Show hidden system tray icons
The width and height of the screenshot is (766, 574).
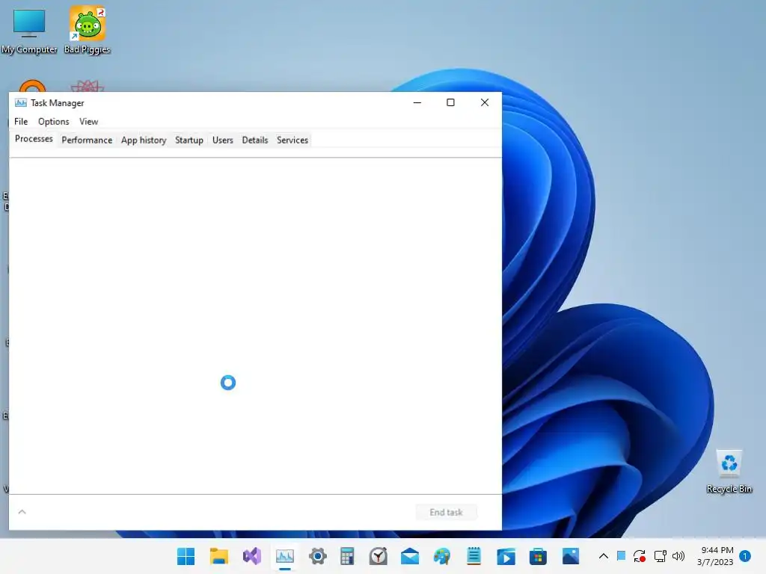point(604,556)
